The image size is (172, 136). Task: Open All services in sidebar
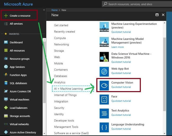point(16,24)
